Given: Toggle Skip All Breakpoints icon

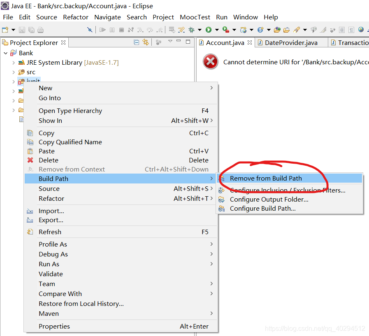Looking at the screenshot, I should (x=90, y=30).
